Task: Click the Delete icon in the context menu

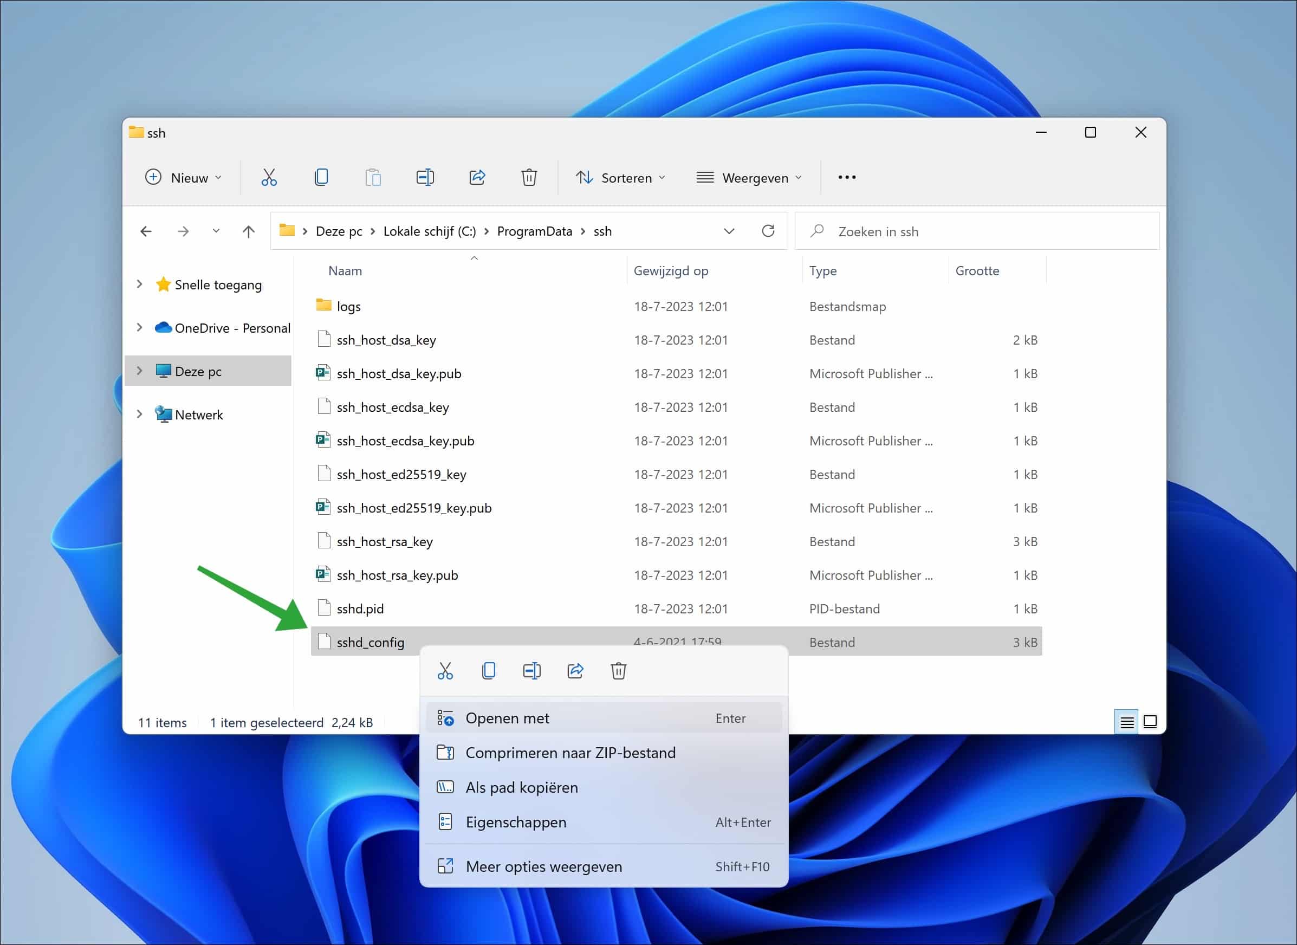Action: [618, 670]
